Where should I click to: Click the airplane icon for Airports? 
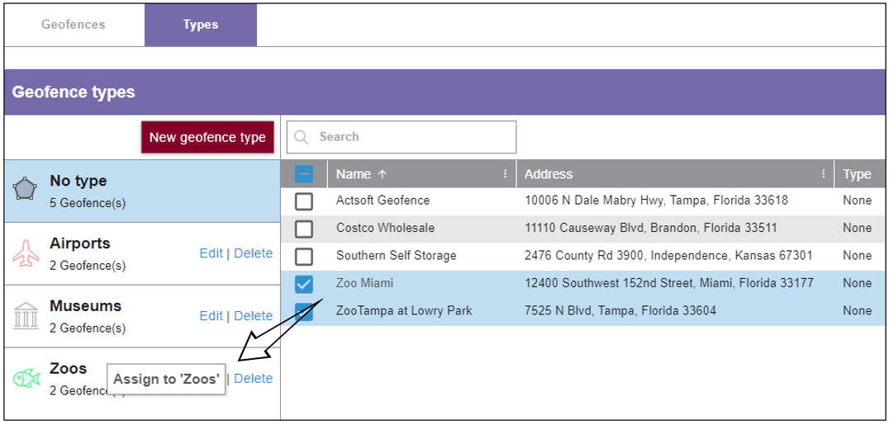click(26, 253)
